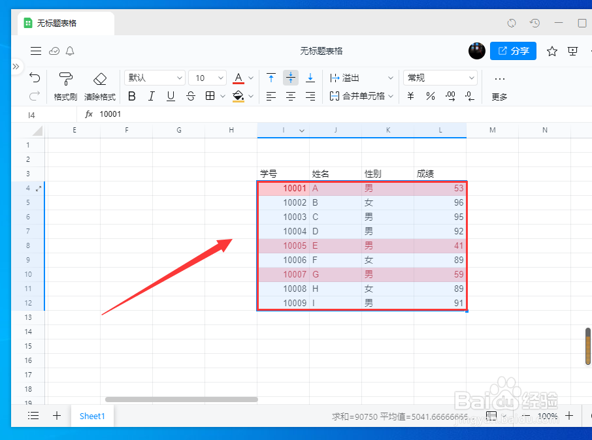
Task: Open the 常规 number format dropdown
Action: tap(440, 78)
